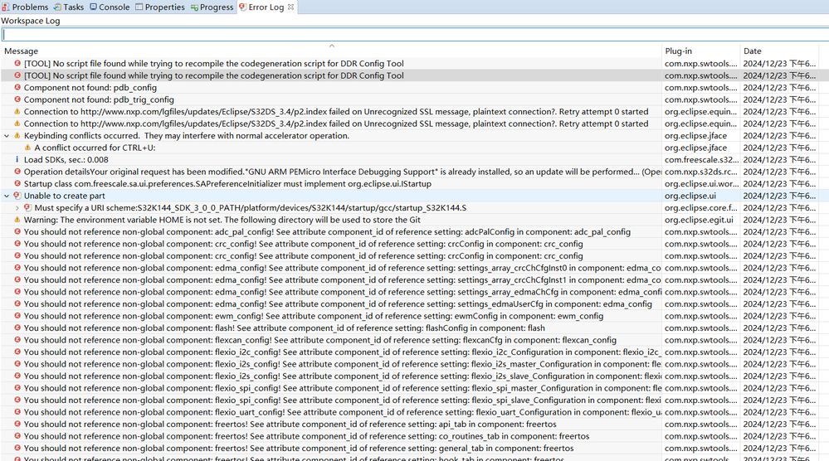Viewport: 829px width, 461px height.
Task: Click error icon of Must specify a URI scheme
Action: tap(27, 208)
